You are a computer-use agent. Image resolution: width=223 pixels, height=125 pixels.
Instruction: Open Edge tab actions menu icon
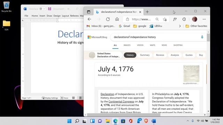pyautogui.click(x=89, y=12)
